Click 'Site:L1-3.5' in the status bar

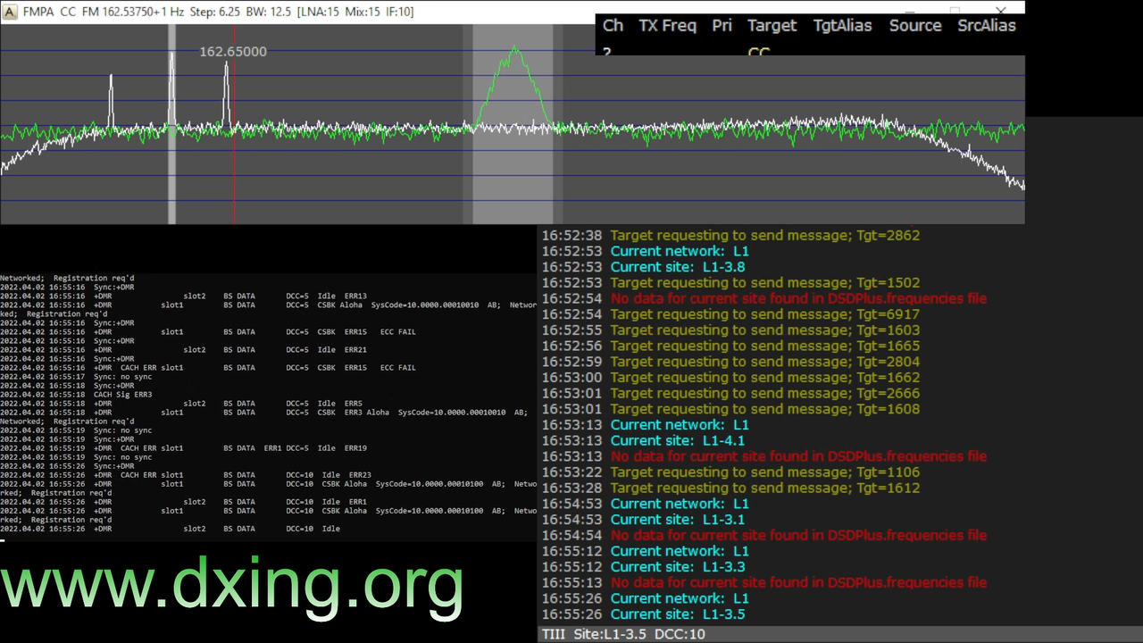coord(610,634)
